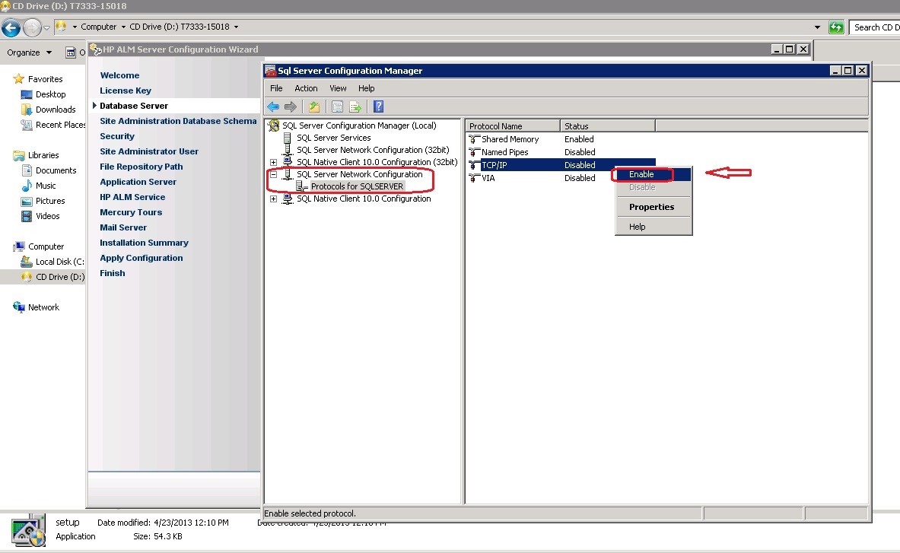Click the Protocols for SQLSERVER tree icon
900x553 pixels.
[302, 186]
